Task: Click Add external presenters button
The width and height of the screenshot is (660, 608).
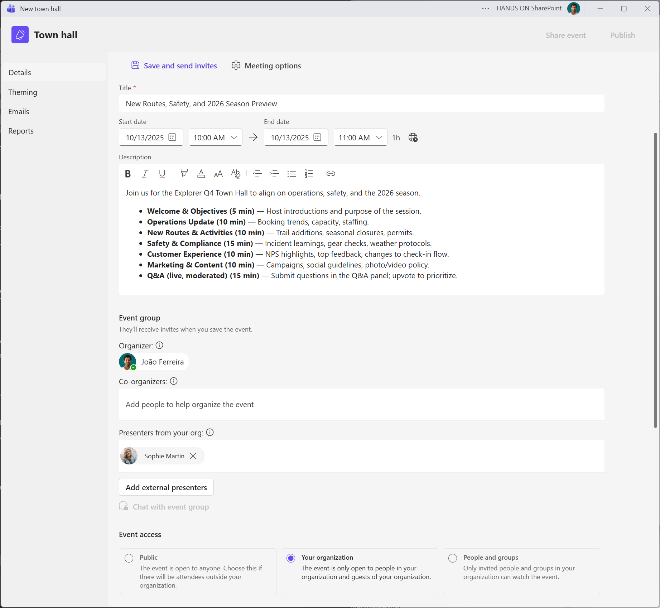Action: (x=166, y=487)
